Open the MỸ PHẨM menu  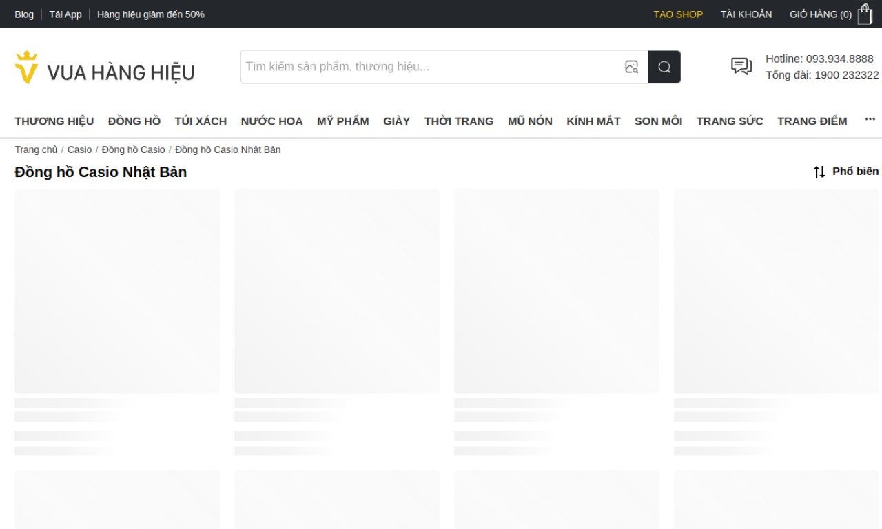pyautogui.click(x=343, y=121)
